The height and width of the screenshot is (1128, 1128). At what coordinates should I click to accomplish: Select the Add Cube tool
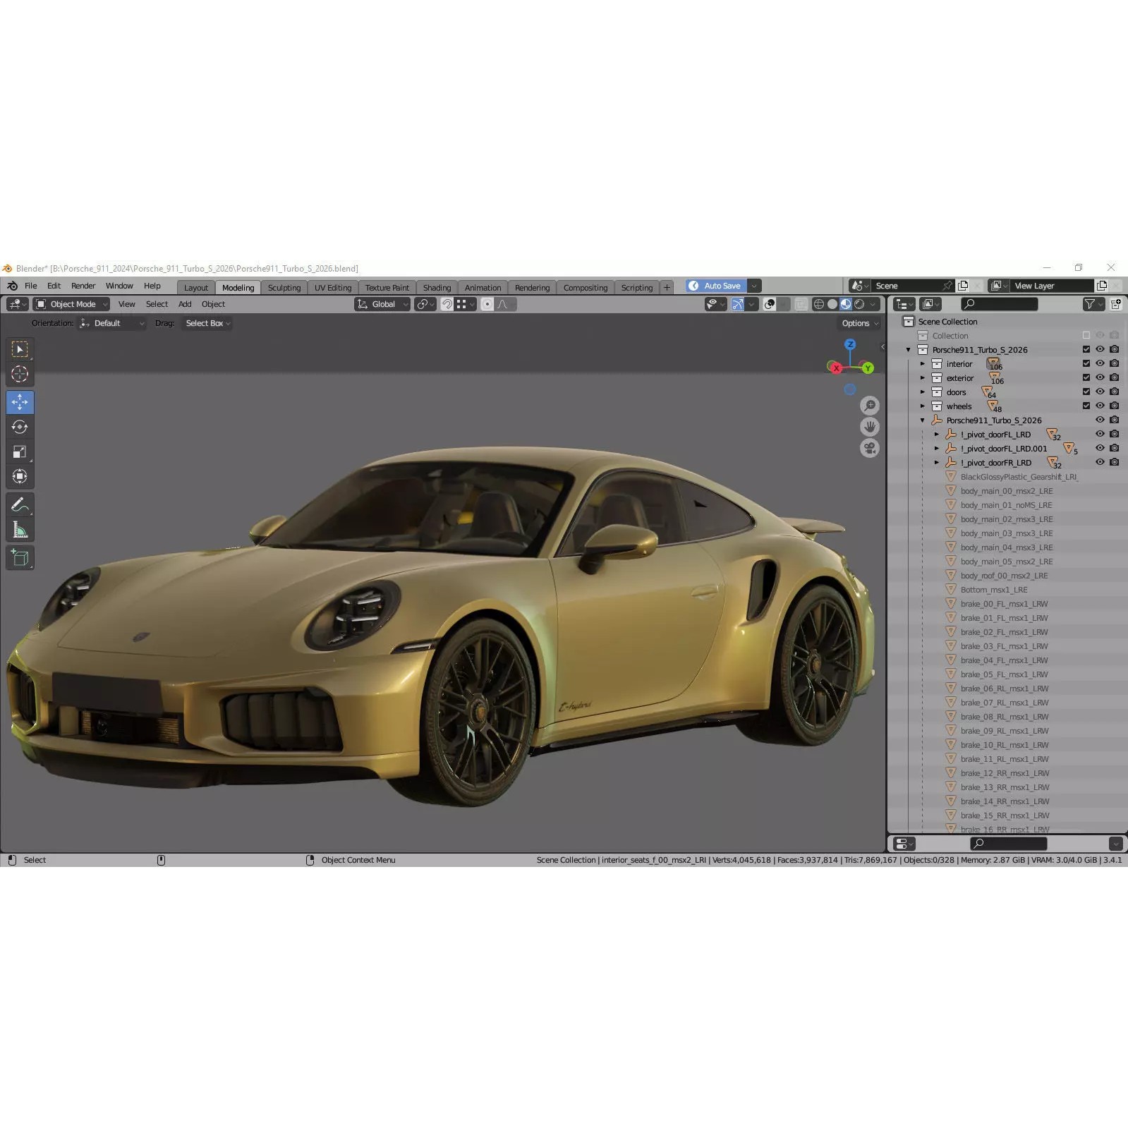[x=20, y=558]
